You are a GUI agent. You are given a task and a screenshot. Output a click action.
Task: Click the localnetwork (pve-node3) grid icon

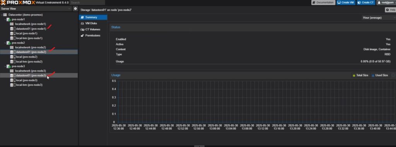click(x=12, y=71)
